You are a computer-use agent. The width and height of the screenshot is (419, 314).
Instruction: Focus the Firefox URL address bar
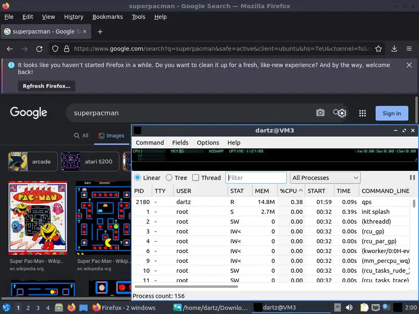click(x=221, y=49)
